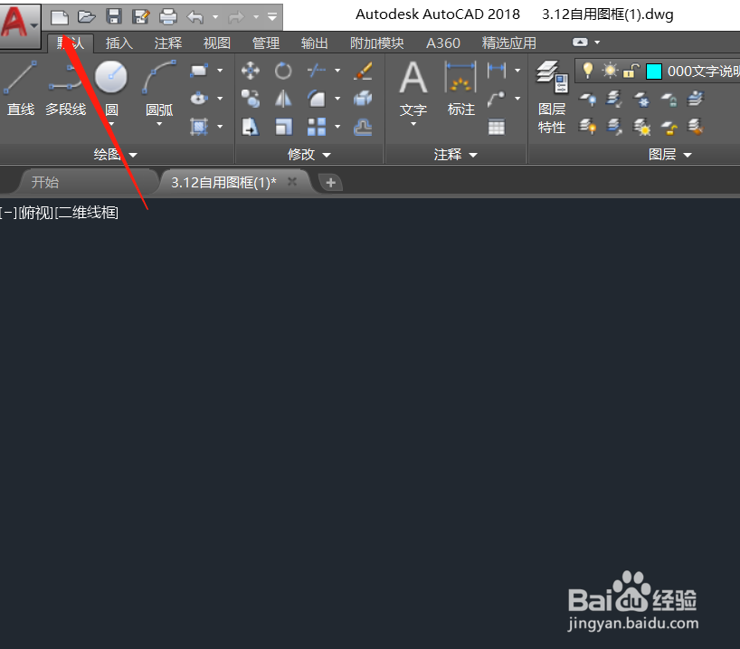The image size is (740, 649).
Task: Add a new drawing tab
Action: [331, 182]
